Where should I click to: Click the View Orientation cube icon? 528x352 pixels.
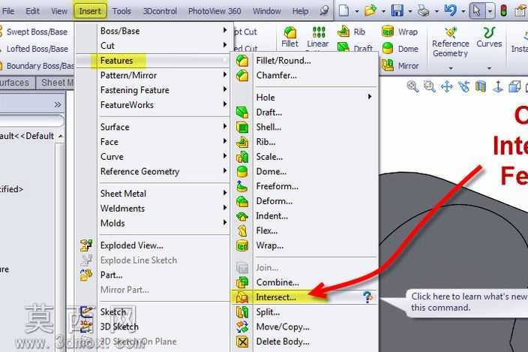pyautogui.click(x=514, y=86)
